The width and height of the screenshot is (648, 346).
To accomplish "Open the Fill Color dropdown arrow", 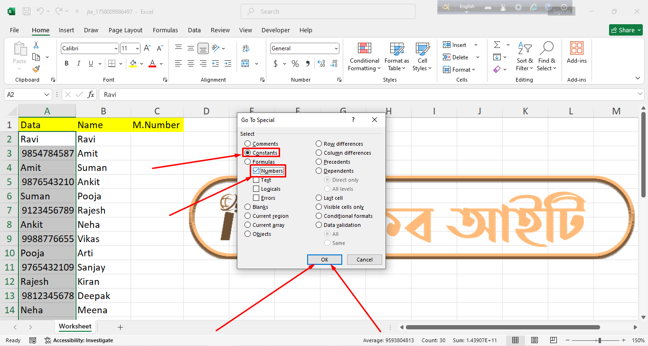I will 141,63.
